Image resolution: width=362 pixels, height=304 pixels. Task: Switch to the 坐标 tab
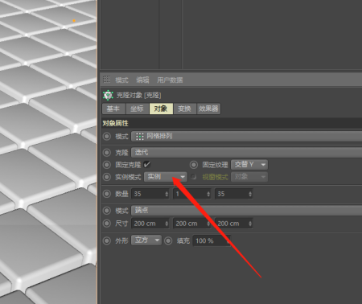(137, 109)
